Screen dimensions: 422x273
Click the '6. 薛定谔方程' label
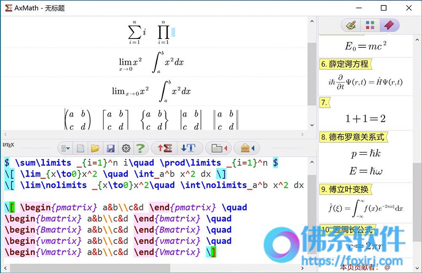tap(346, 64)
